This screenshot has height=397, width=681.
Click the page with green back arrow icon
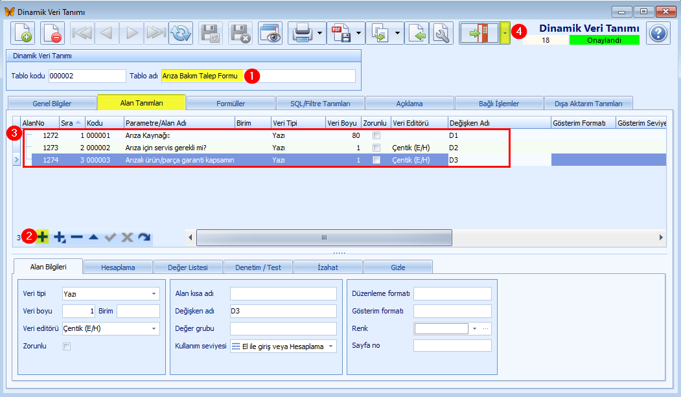click(417, 33)
